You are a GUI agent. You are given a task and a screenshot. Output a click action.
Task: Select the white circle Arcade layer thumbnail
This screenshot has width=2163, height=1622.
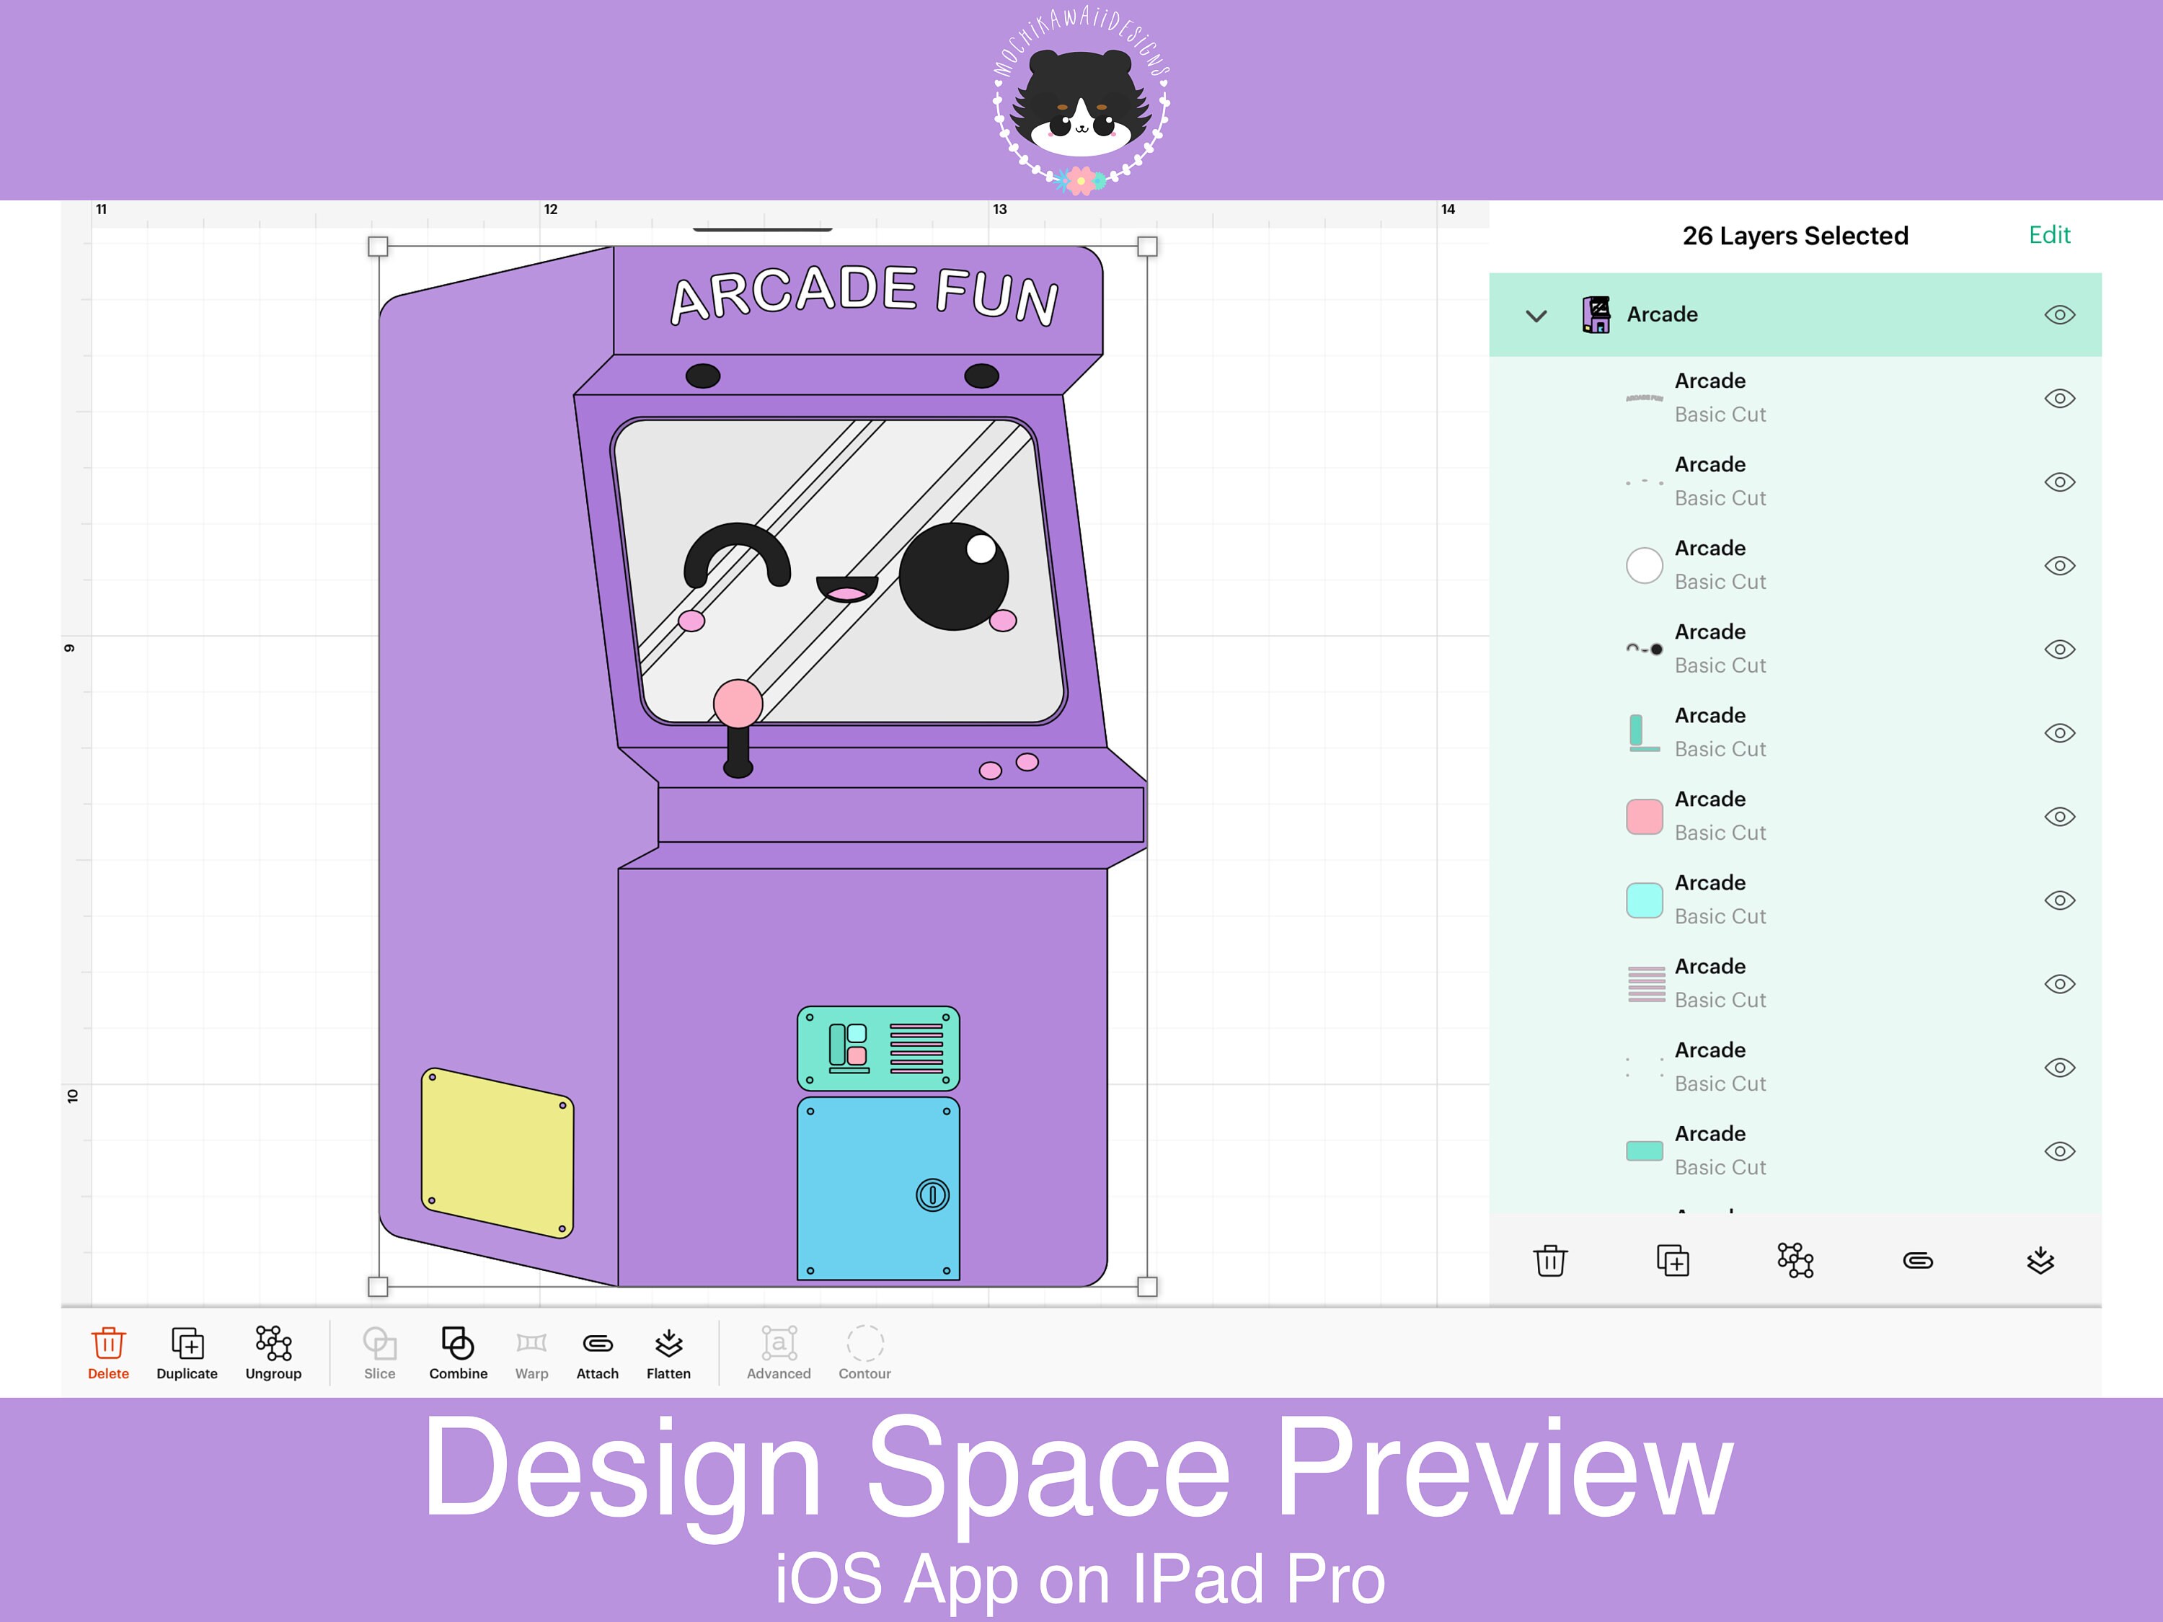click(1645, 565)
